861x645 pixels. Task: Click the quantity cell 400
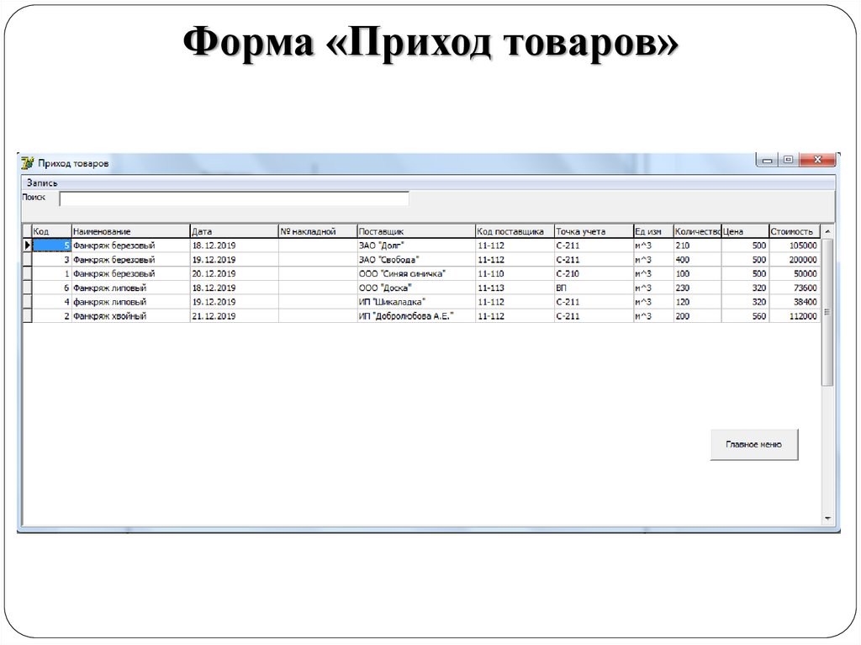click(697, 259)
